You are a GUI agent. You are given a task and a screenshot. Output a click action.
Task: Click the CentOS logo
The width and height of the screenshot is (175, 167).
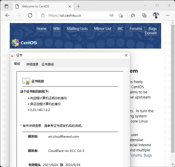click(24, 43)
